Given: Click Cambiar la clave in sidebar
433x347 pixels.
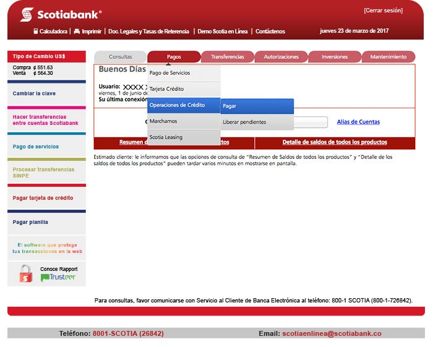Looking at the screenshot, I should click(34, 93).
